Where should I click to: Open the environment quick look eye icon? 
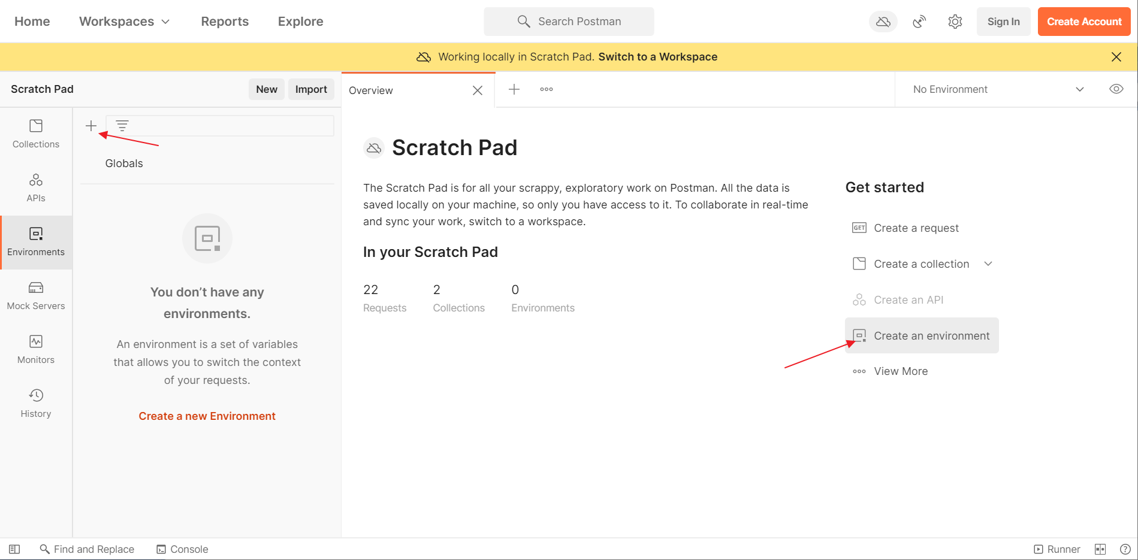[1116, 89]
